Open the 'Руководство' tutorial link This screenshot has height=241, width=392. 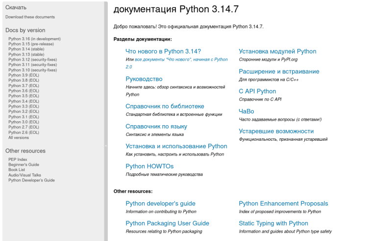[144, 79]
